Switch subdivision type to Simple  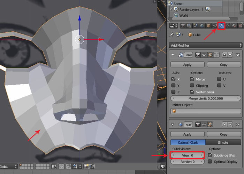(x=223, y=142)
